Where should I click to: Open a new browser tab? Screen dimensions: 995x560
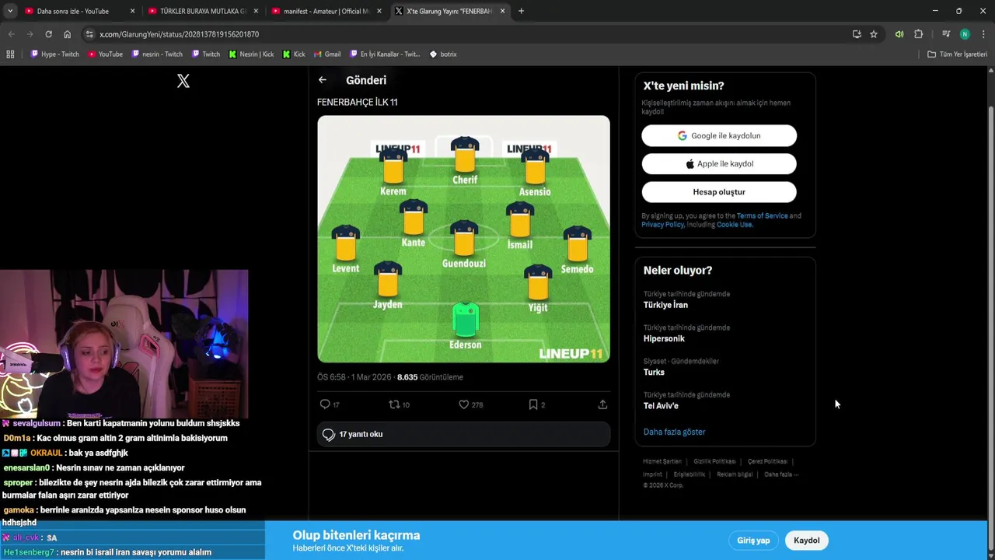coord(521,11)
